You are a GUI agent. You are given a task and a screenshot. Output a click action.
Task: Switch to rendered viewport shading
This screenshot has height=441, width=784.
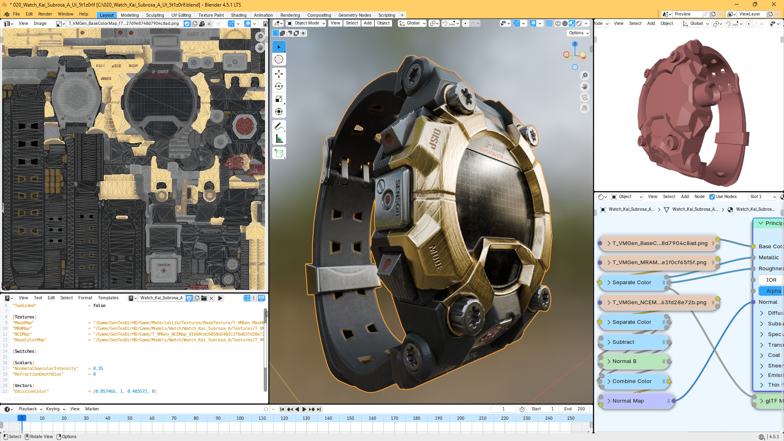[x=579, y=24]
